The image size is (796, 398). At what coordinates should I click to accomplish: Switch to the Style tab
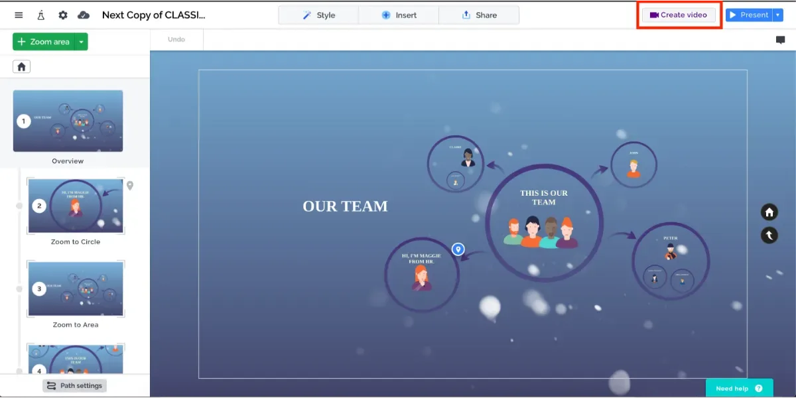tap(318, 14)
